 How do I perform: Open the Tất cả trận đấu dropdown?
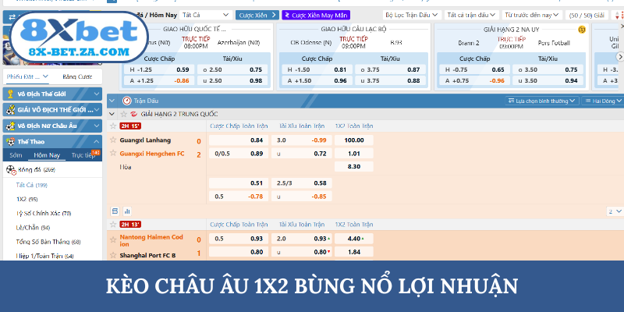(472, 15)
